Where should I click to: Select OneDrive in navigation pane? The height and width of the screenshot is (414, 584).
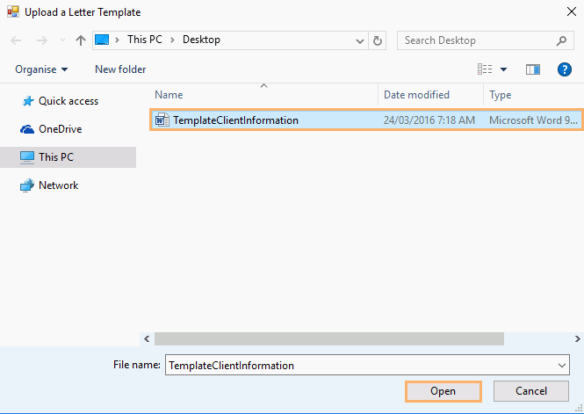tap(60, 129)
